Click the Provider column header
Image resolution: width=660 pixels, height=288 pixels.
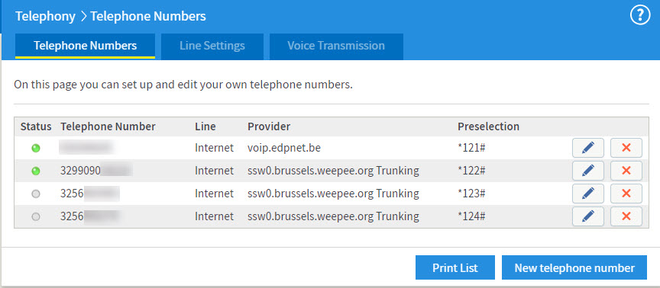click(x=269, y=126)
